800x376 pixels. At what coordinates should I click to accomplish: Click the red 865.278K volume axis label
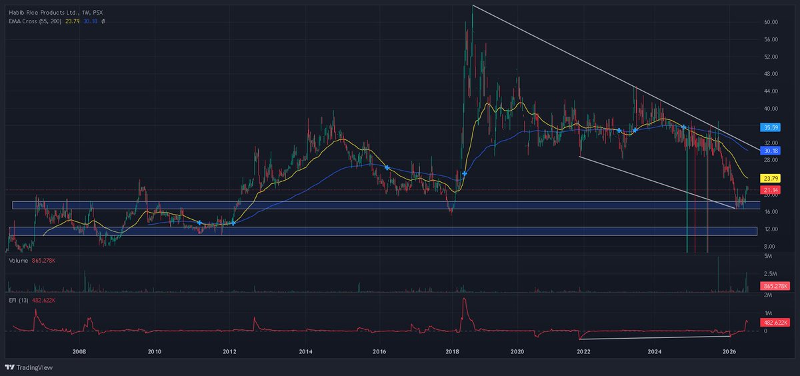[x=775, y=285]
